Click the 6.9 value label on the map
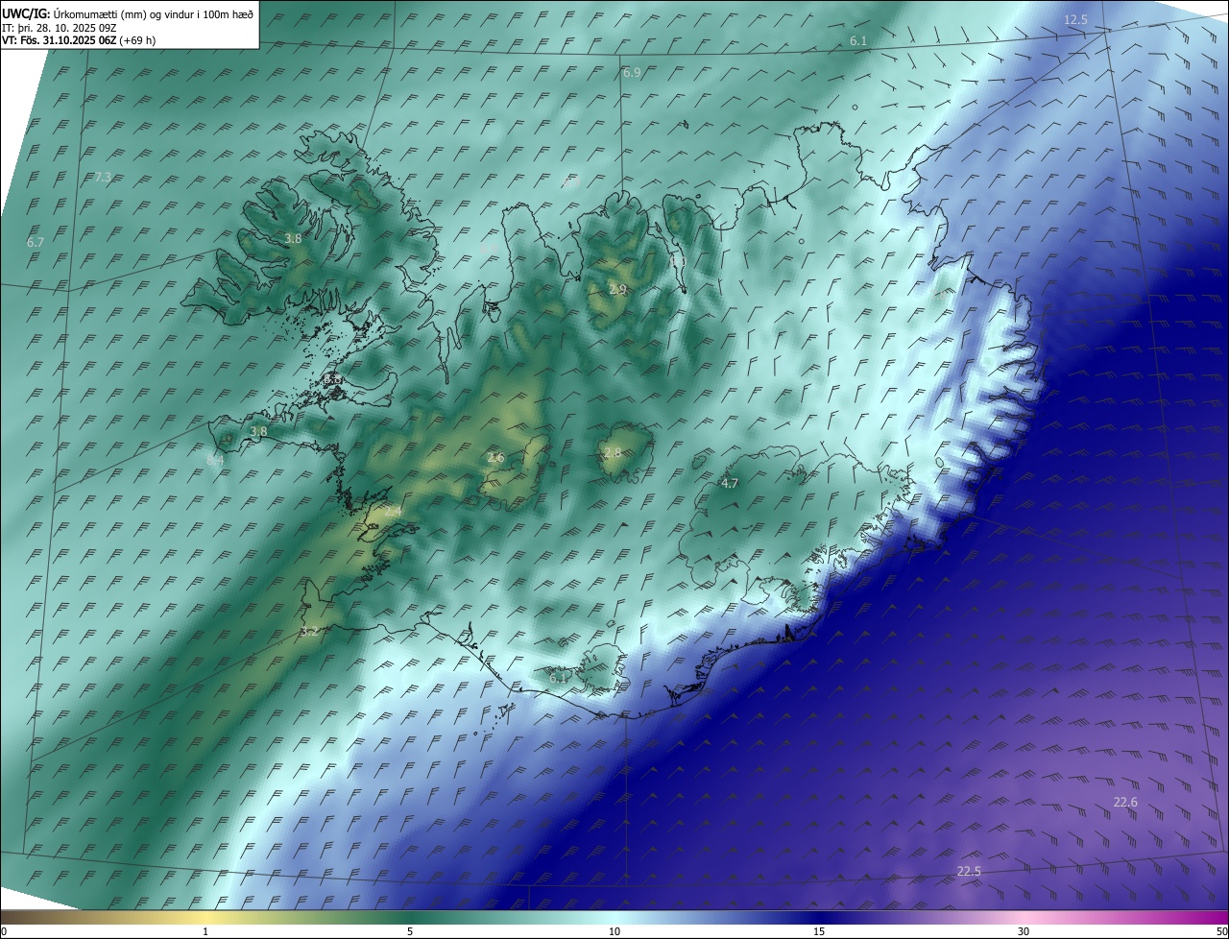 [x=632, y=73]
